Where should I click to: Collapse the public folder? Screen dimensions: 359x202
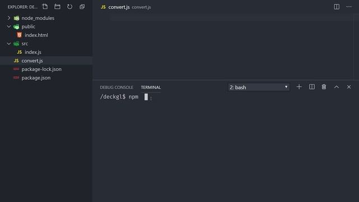9,26
